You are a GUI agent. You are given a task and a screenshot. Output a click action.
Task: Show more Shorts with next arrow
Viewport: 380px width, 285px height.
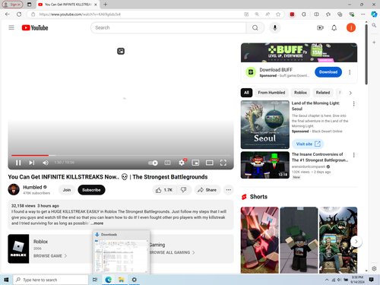[356, 242]
